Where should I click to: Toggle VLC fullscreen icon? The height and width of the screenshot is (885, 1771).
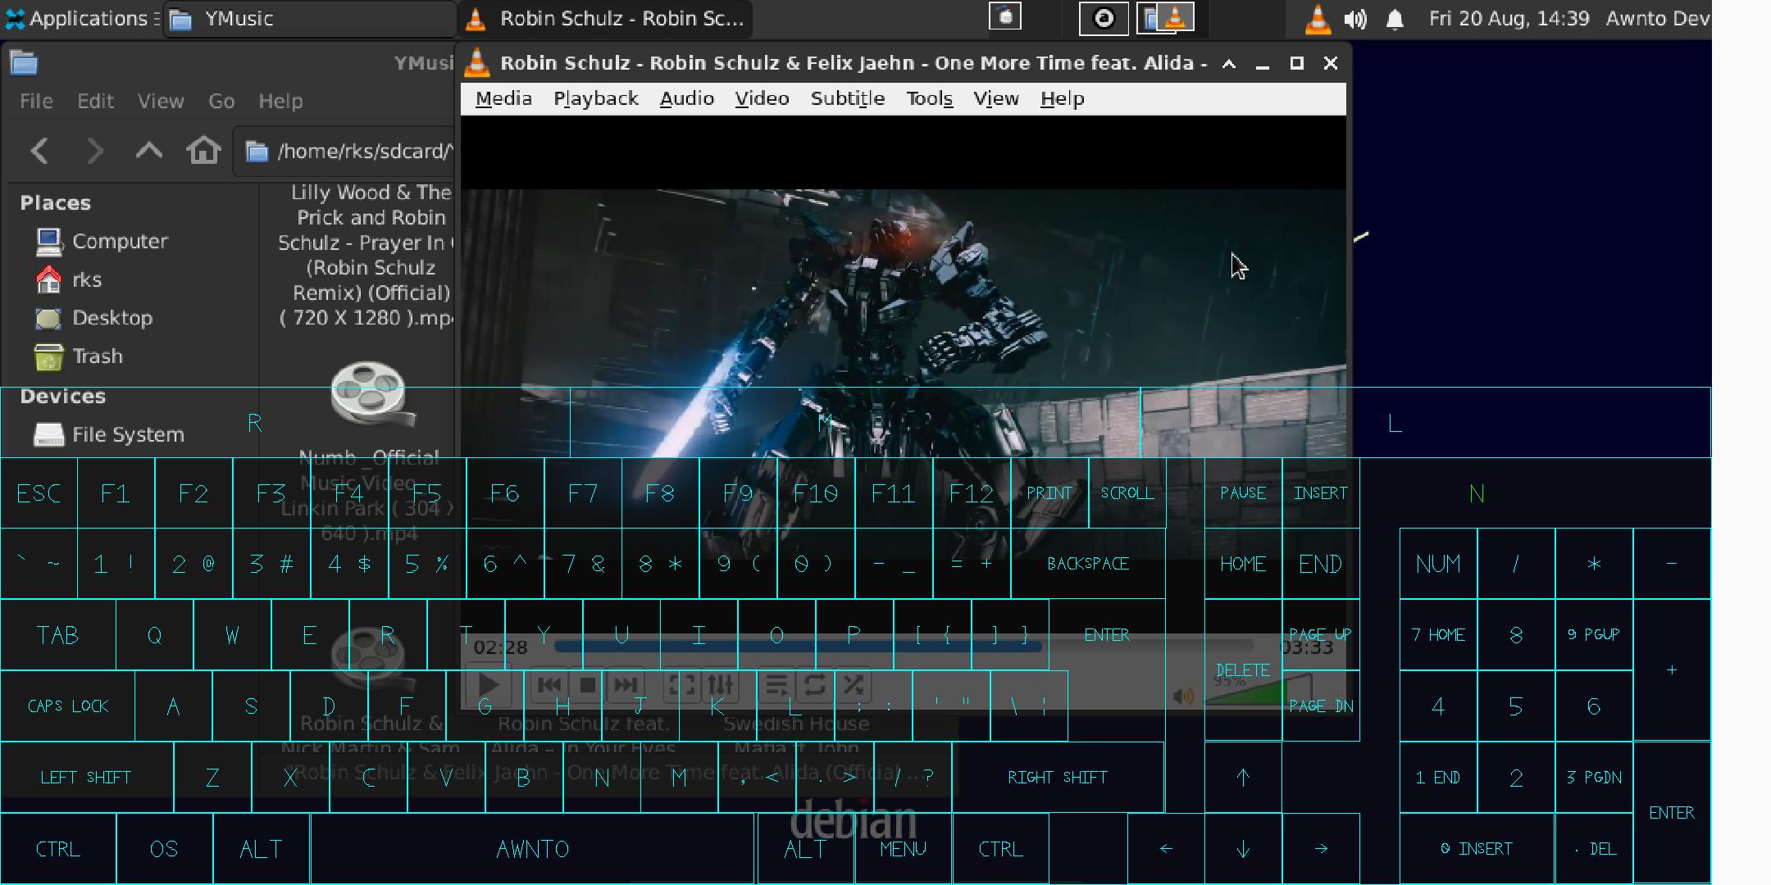click(x=682, y=685)
